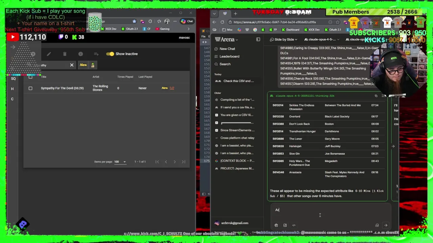
Task: Click the trash delete icon in song list toolbar
Action: pyautogui.click(x=65, y=54)
